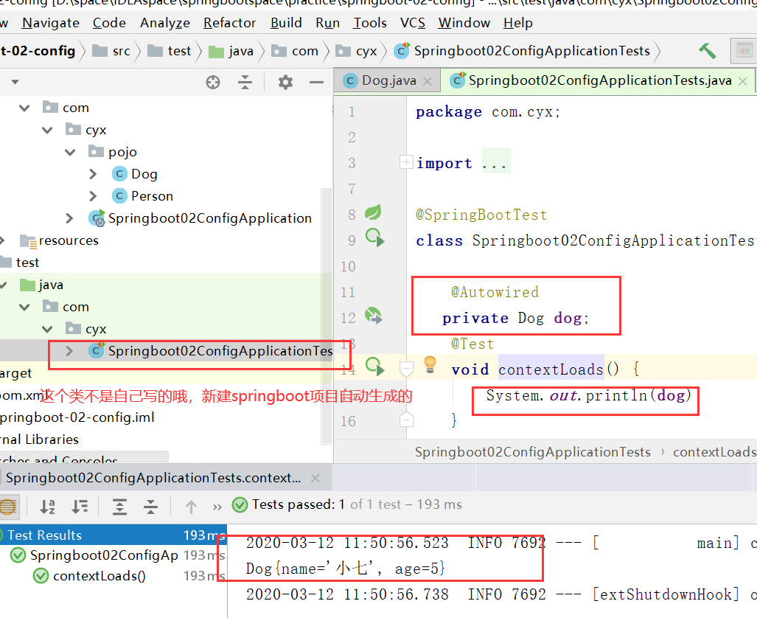The height and width of the screenshot is (618, 757).
Task: Select springboot-02-config.iml file
Action: pyautogui.click(x=77, y=417)
